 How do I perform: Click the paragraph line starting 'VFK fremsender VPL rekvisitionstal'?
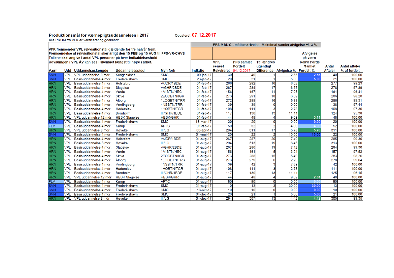click(102, 49)
